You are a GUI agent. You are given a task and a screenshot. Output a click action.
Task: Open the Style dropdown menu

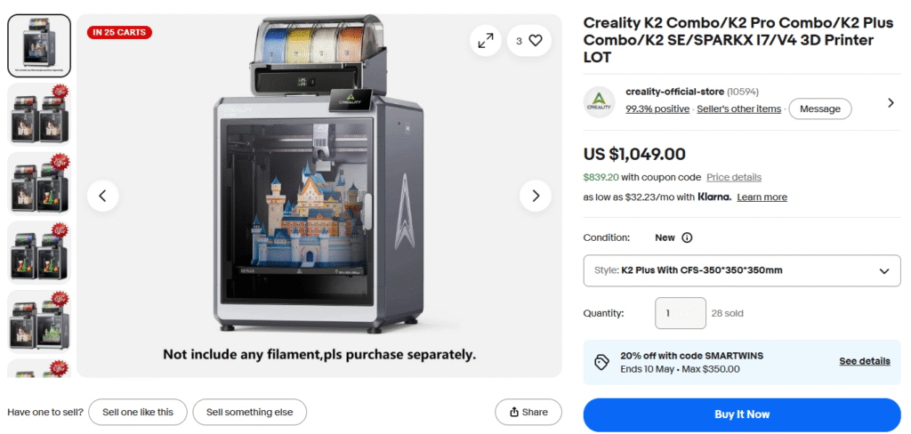[741, 270]
